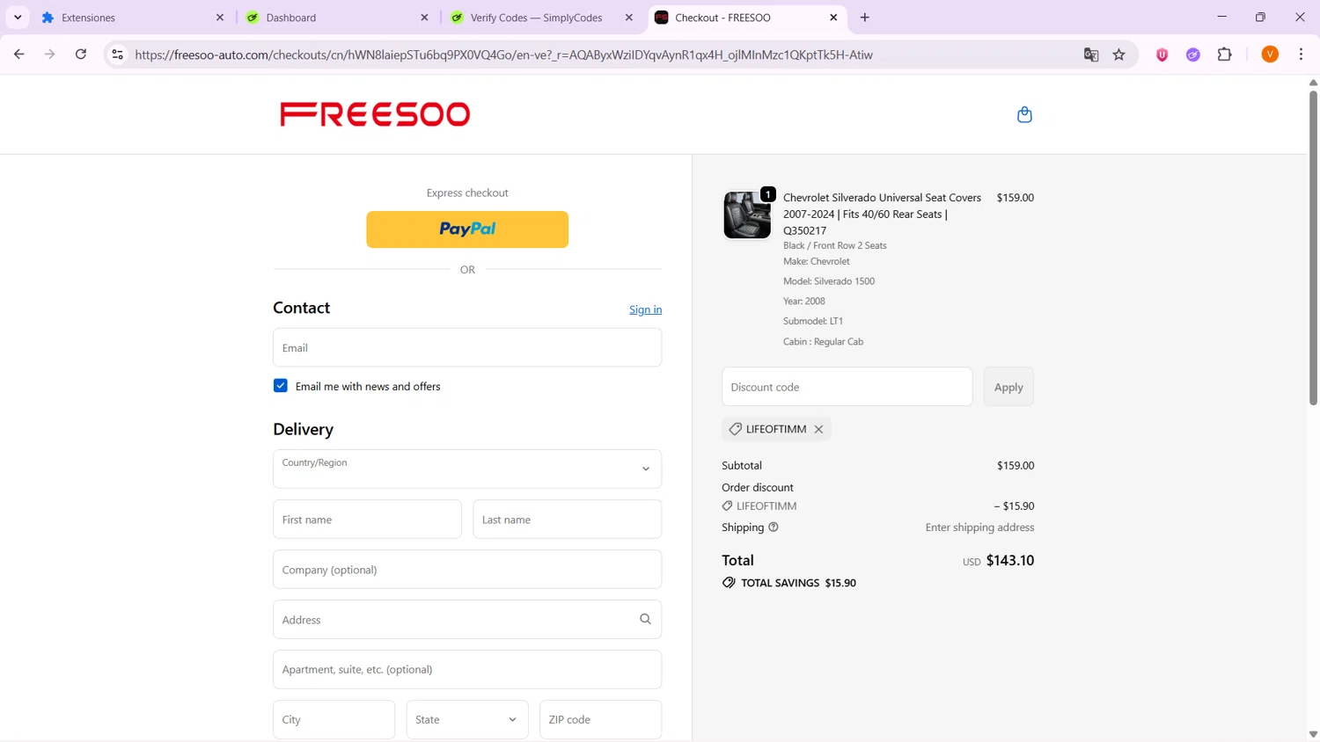
Task: Apply the discount code
Action: click(1008, 387)
